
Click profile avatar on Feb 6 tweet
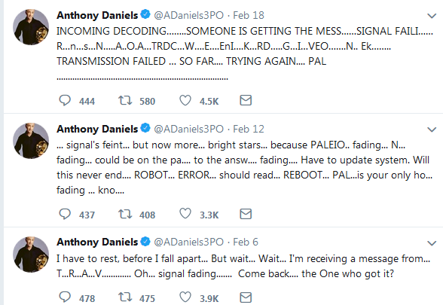click(31, 255)
